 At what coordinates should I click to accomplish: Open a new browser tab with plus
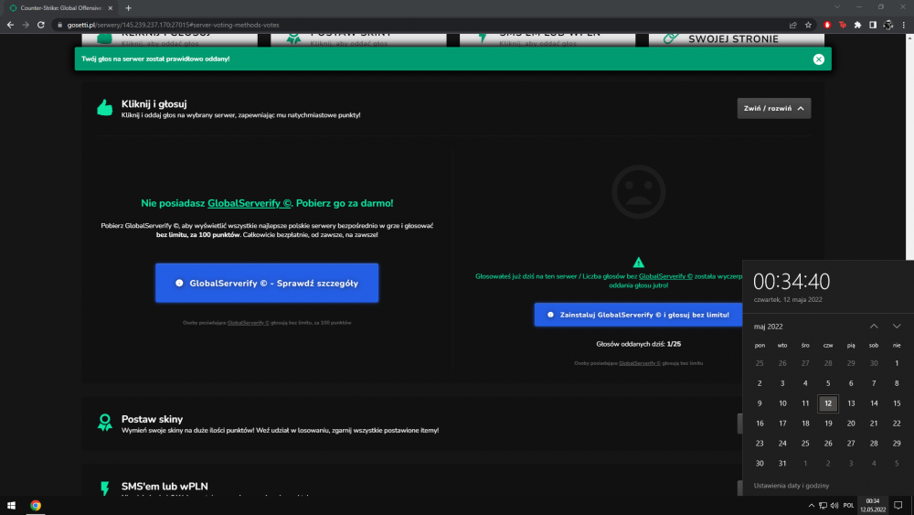coord(128,8)
